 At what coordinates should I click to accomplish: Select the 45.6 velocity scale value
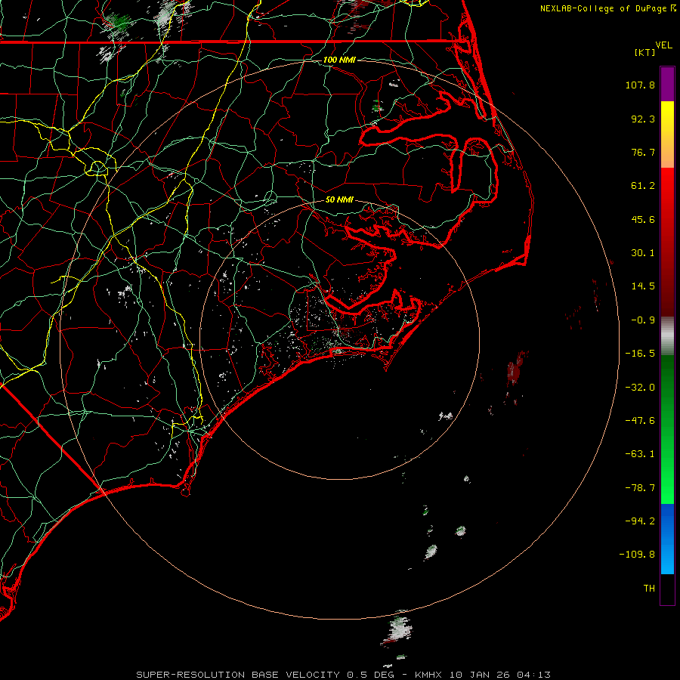[643, 219]
